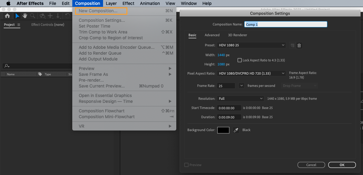Open the Preset dropdown
Image resolution: width=363 pixels, height=175 pixels.
pos(251,45)
